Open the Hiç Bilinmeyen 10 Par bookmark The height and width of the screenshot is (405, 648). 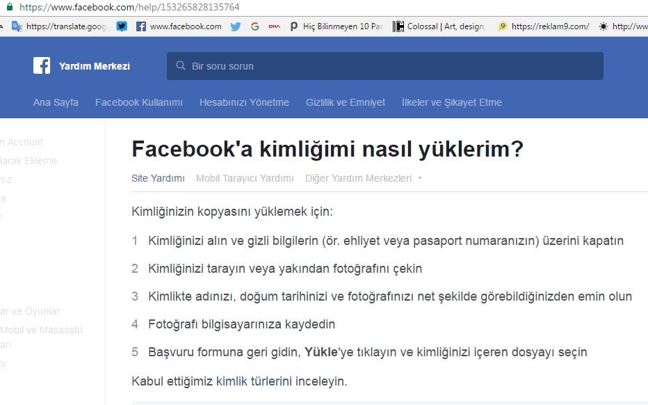(337, 26)
